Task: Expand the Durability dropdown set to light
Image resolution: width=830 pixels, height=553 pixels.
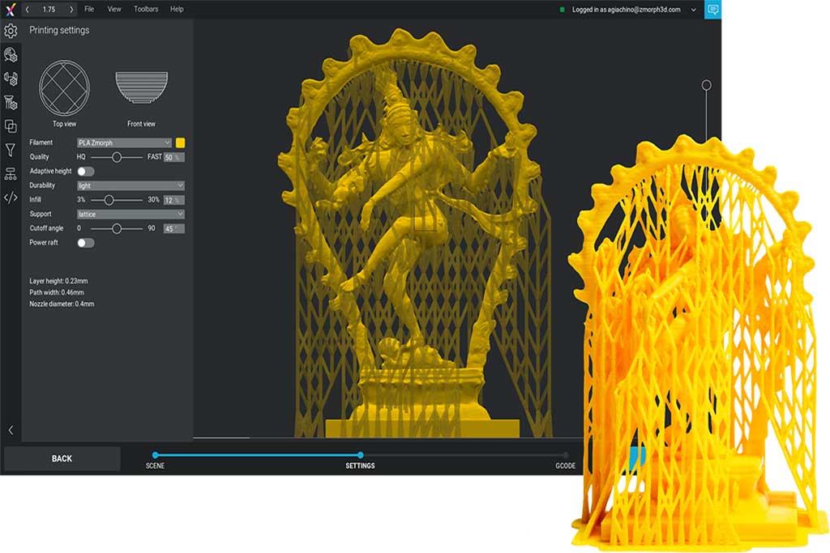Action: (130, 185)
